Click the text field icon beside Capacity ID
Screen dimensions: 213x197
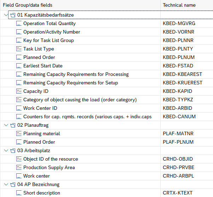19,91
